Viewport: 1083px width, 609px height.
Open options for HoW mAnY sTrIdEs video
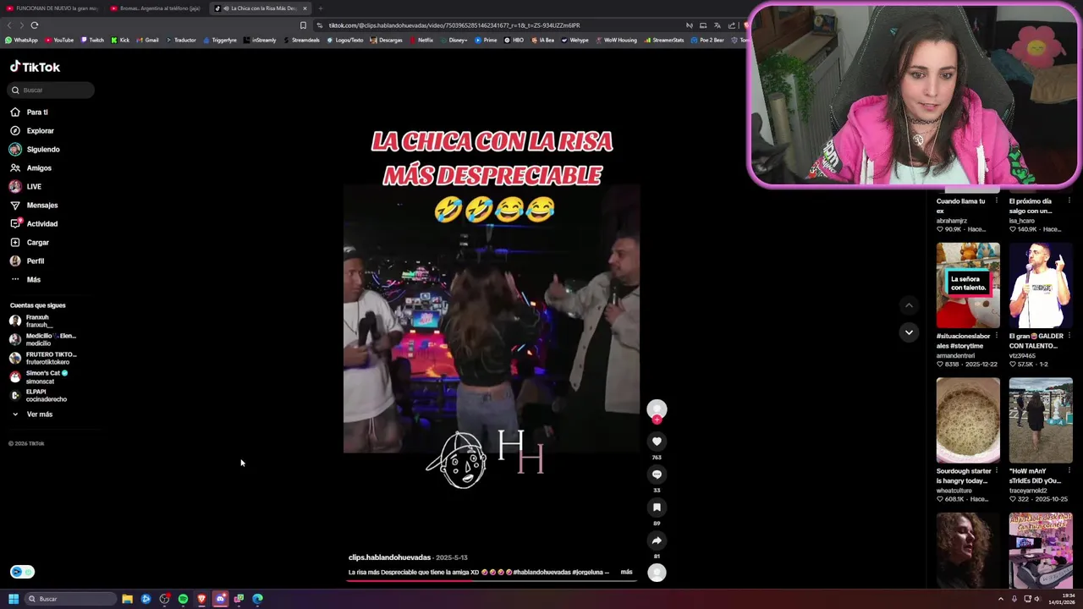1069,471
